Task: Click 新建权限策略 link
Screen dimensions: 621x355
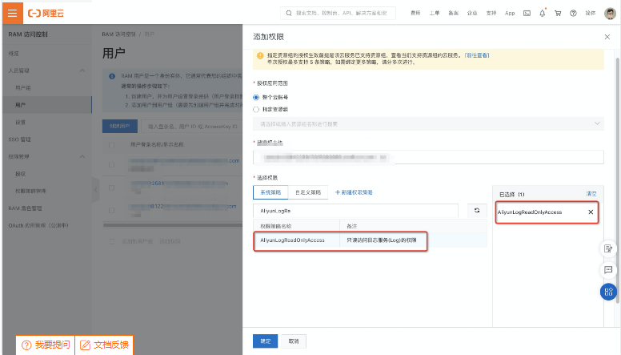Action: tap(354, 192)
